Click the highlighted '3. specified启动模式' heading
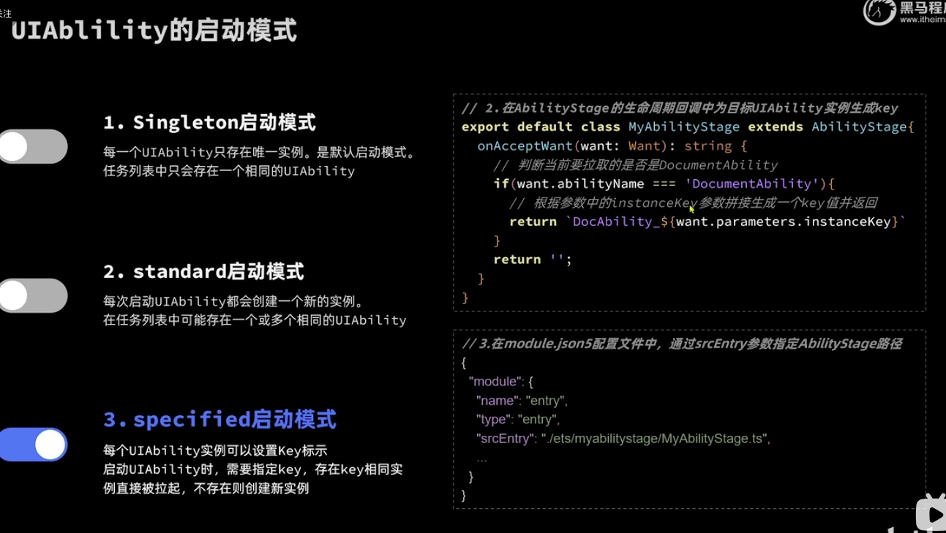Image resolution: width=946 pixels, height=533 pixels. pyautogui.click(x=219, y=420)
